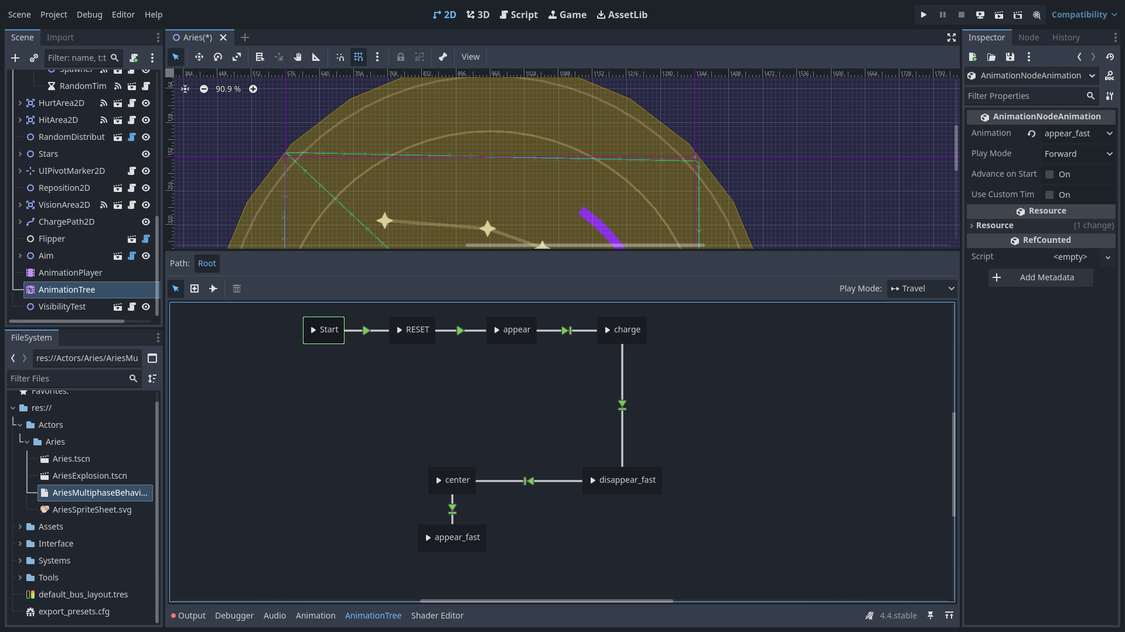Select the Ruler Mode tool

pos(316,57)
